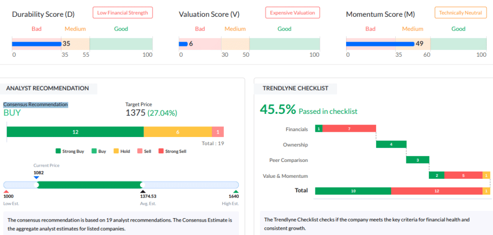
Task: Click the red 7 Financials failed segment
Action: point(349,129)
